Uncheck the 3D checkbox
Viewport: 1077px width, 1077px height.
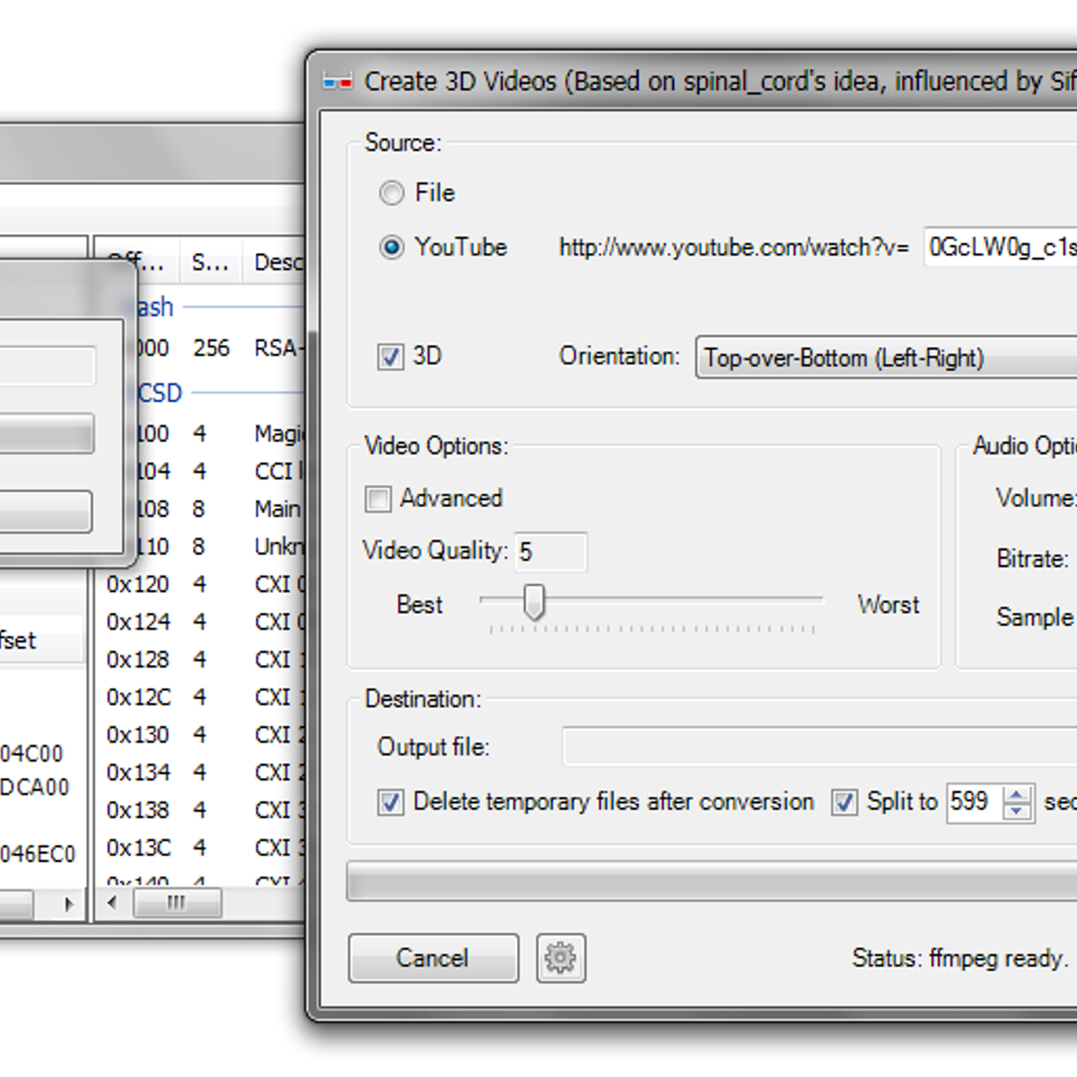(x=390, y=356)
